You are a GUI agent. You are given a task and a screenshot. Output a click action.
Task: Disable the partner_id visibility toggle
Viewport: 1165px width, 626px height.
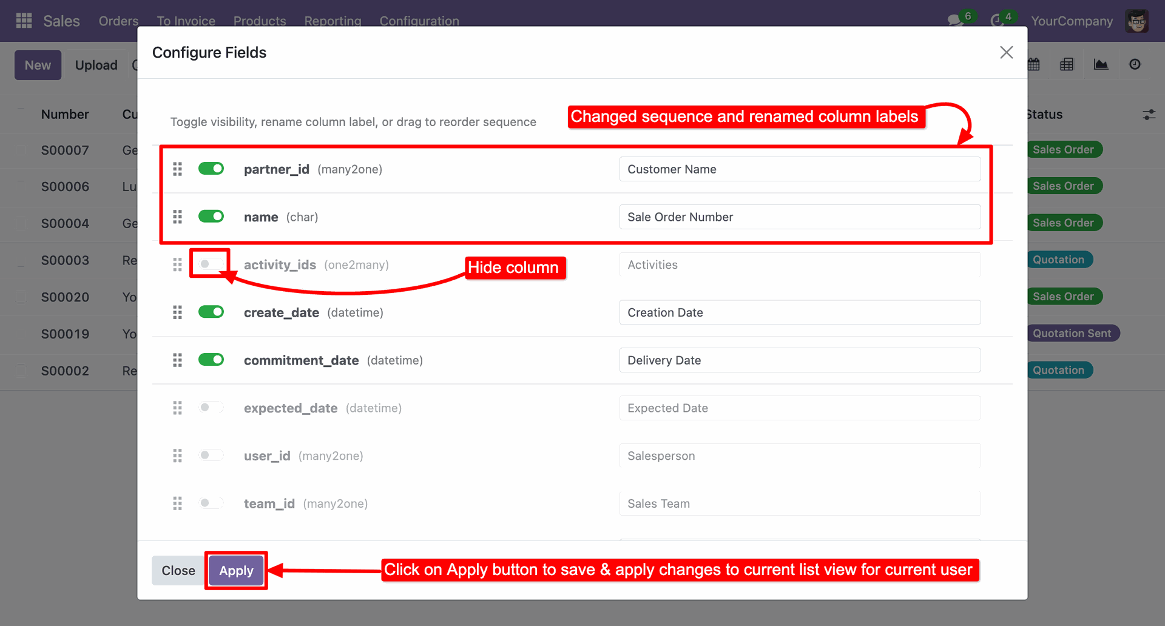click(211, 169)
